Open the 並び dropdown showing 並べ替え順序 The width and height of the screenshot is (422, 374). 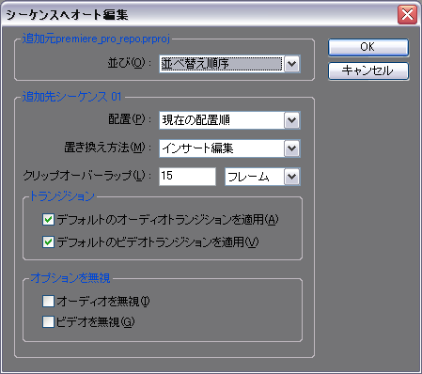[229, 64]
